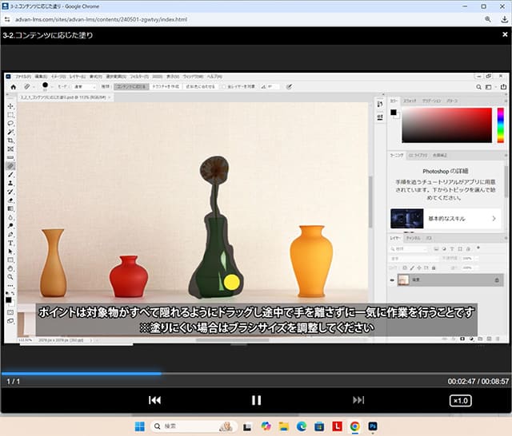512x436 pixels.
Task: Select the Rectangle shape tool
Action: [10, 260]
